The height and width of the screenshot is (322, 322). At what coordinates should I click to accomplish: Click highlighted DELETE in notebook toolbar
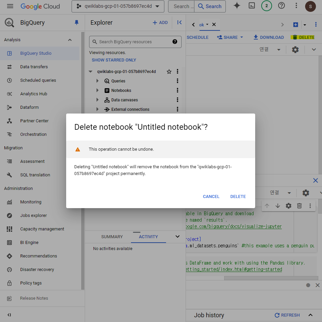303,37
